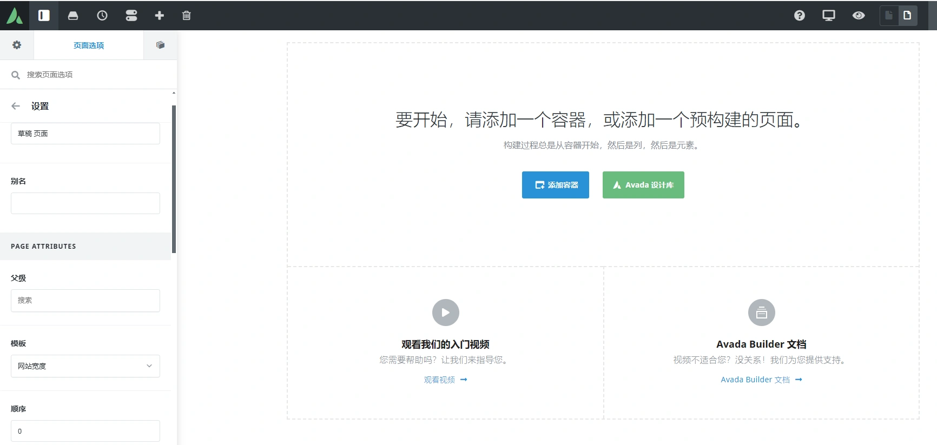Click the 观看我们的入门视频 heading
The height and width of the screenshot is (445, 937).
coord(445,344)
